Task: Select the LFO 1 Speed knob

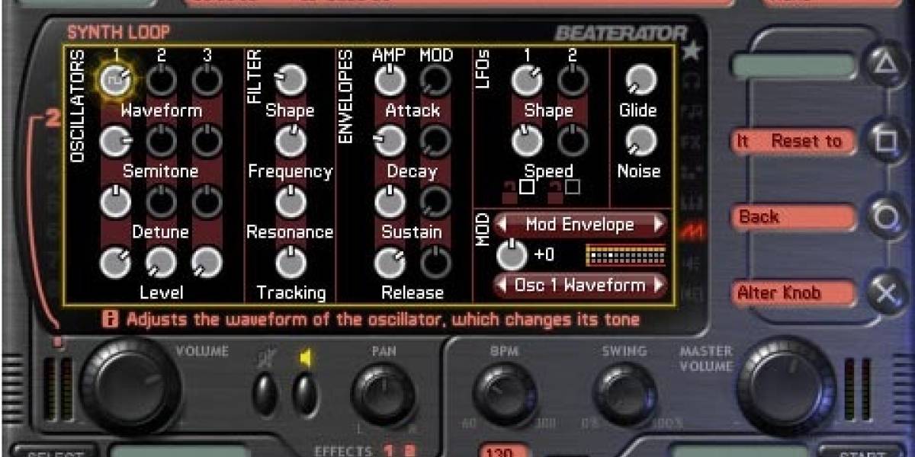Action: [527, 141]
